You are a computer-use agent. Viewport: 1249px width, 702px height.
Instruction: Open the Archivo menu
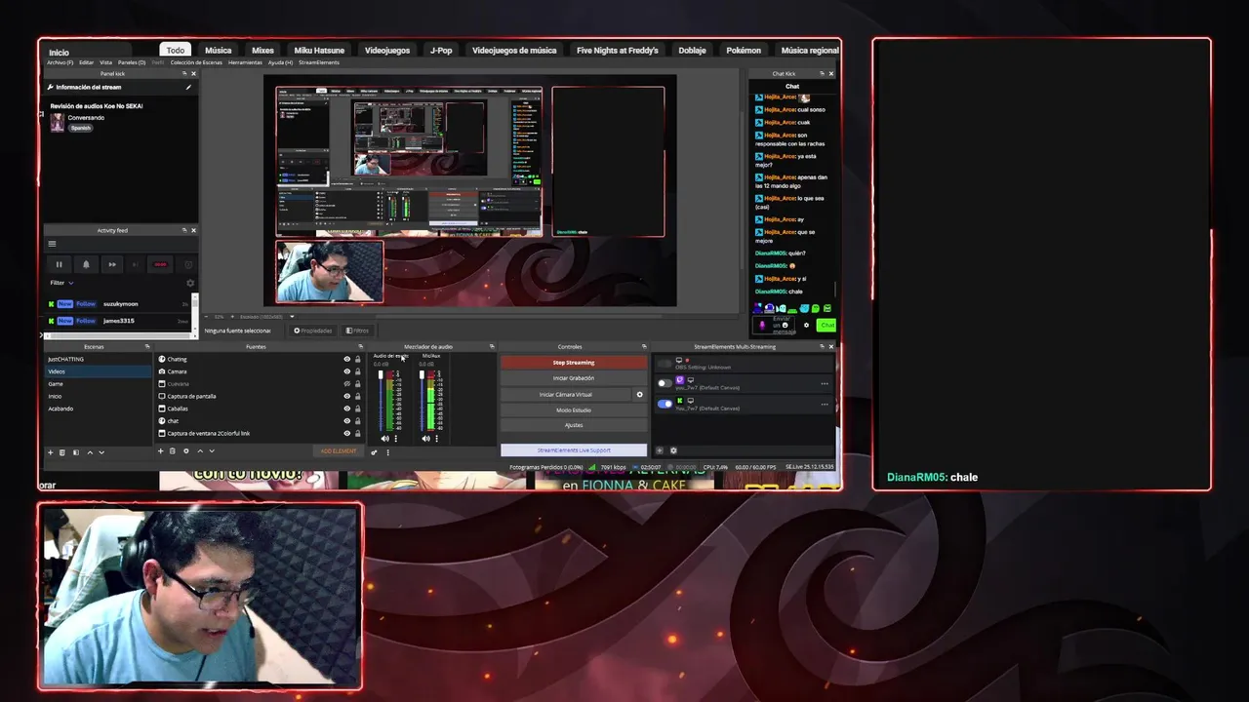pos(60,62)
